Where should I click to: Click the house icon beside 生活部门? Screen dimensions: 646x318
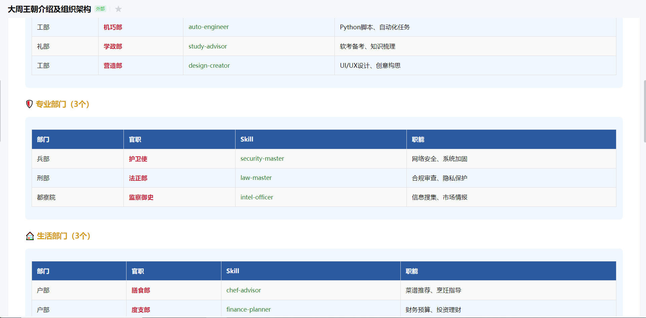30,236
